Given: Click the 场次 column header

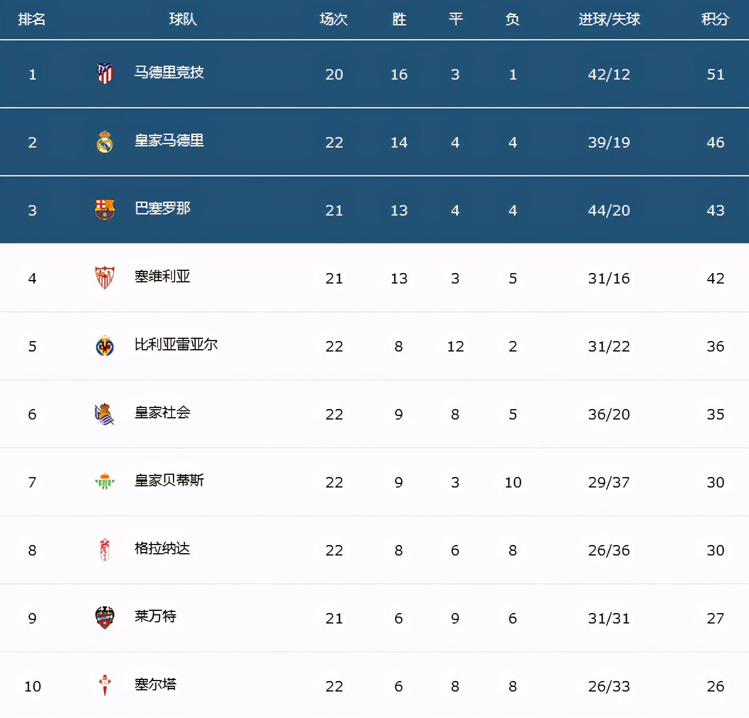Looking at the screenshot, I should tap(334, 20).
